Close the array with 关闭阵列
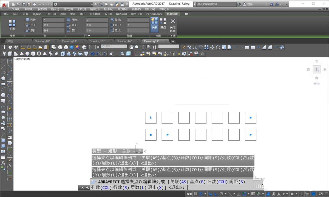The width and height of the screenshot is (329, 197). point(173,25)
